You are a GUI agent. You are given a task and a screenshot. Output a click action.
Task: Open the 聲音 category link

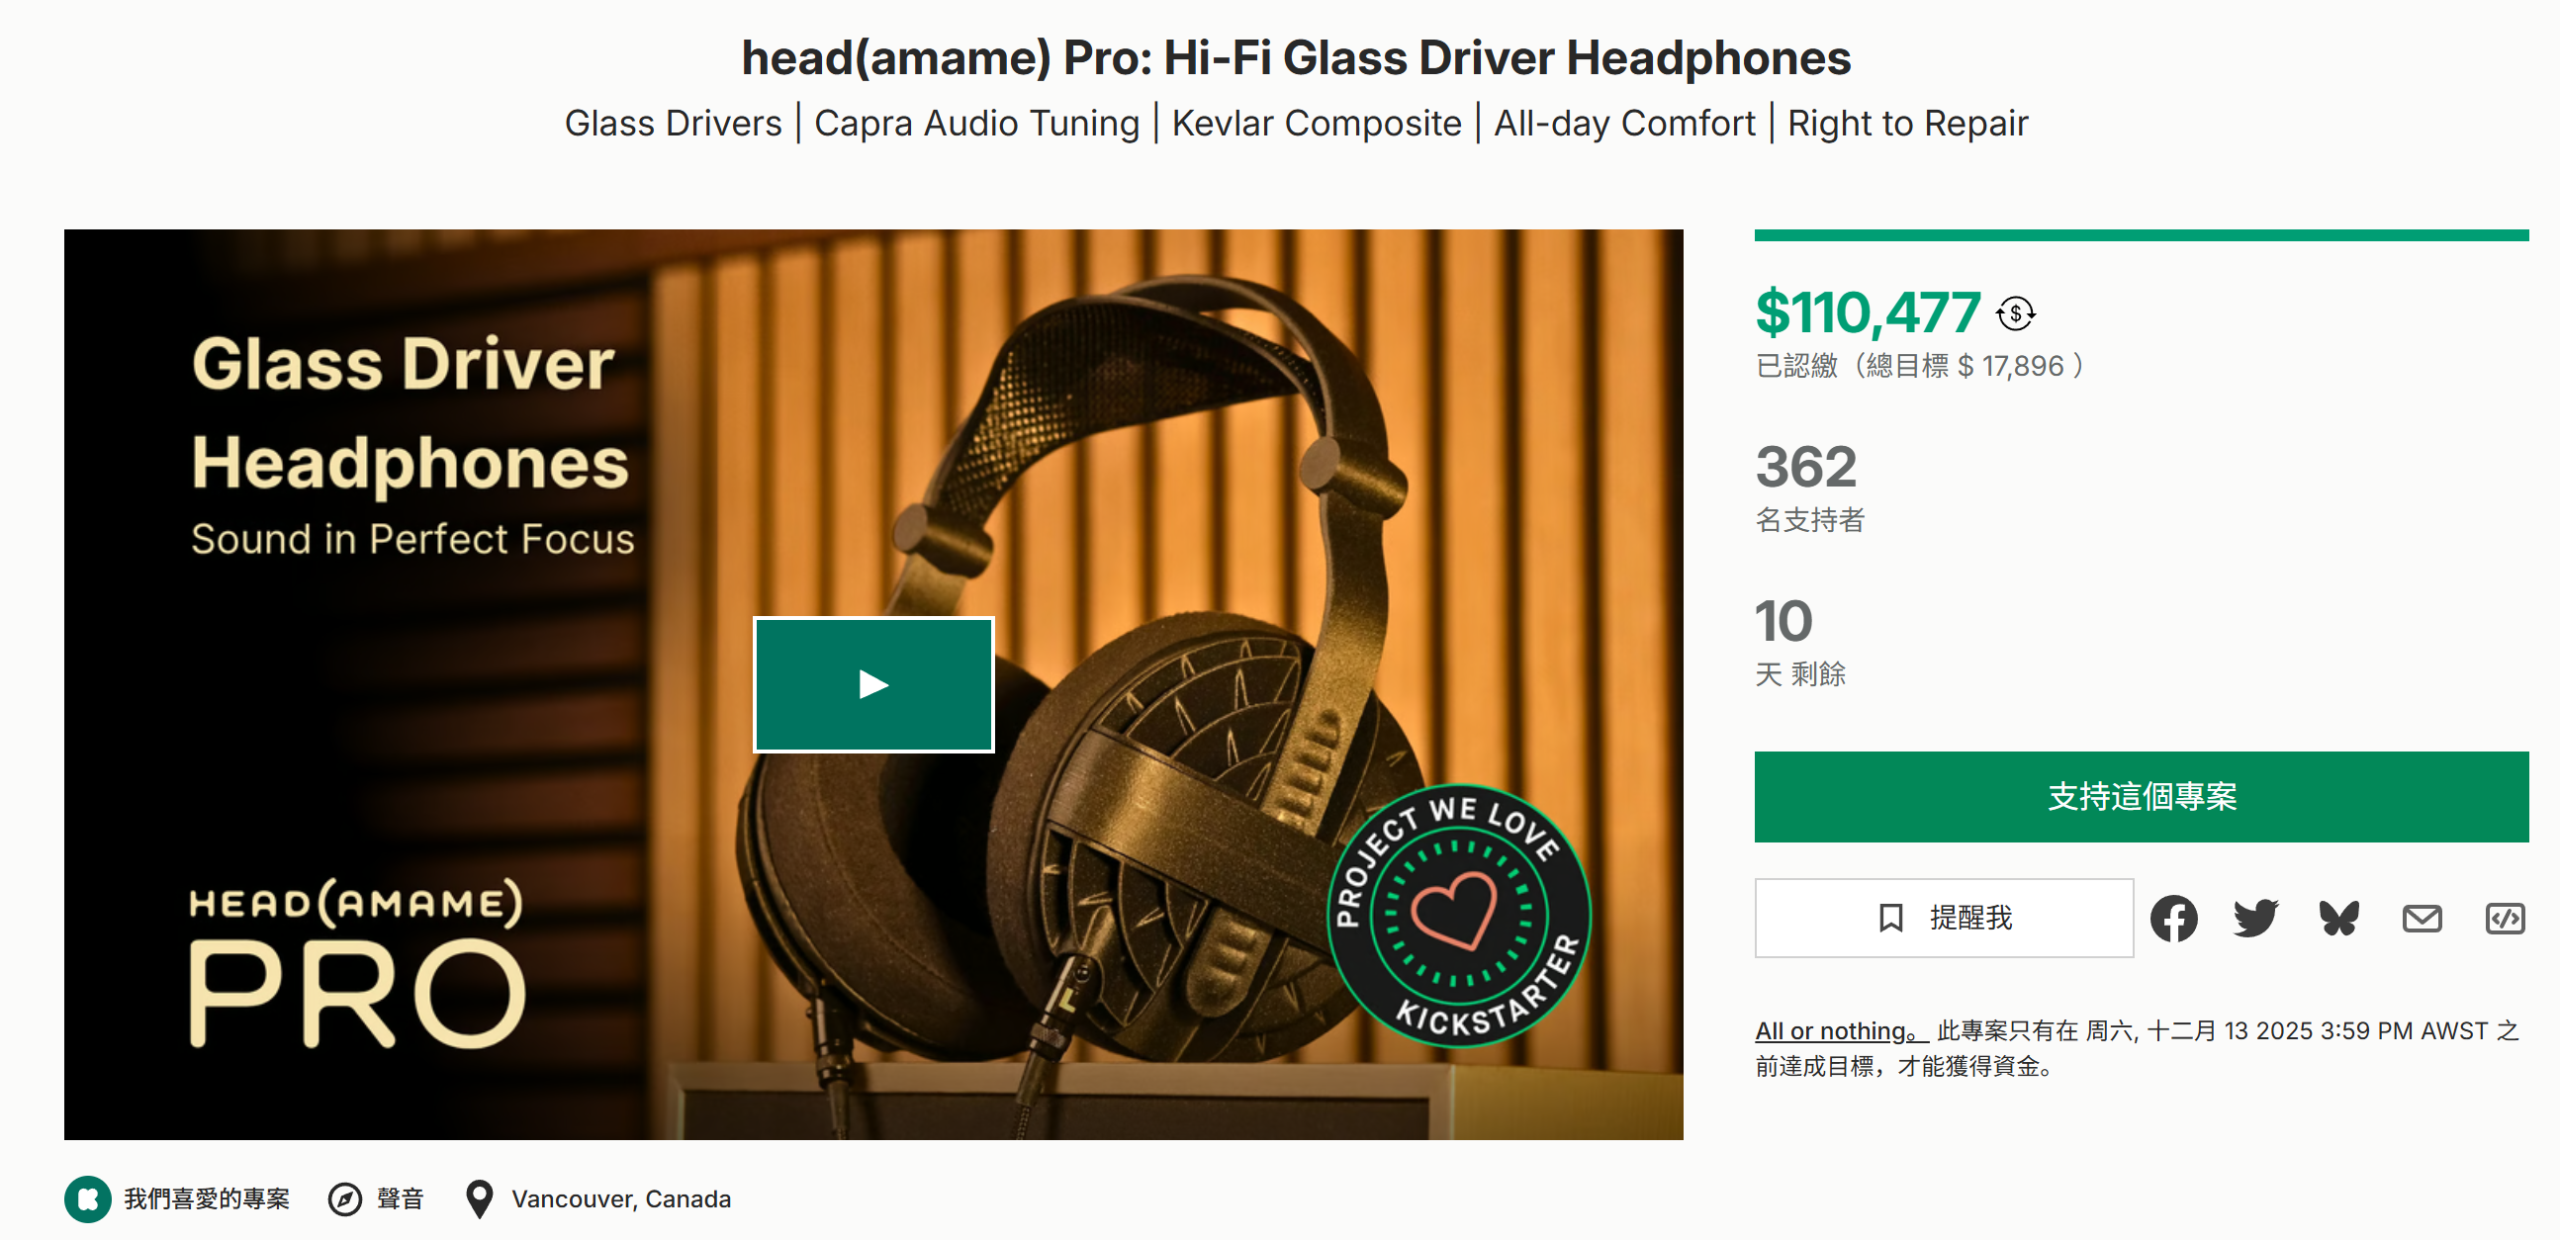400,1198
